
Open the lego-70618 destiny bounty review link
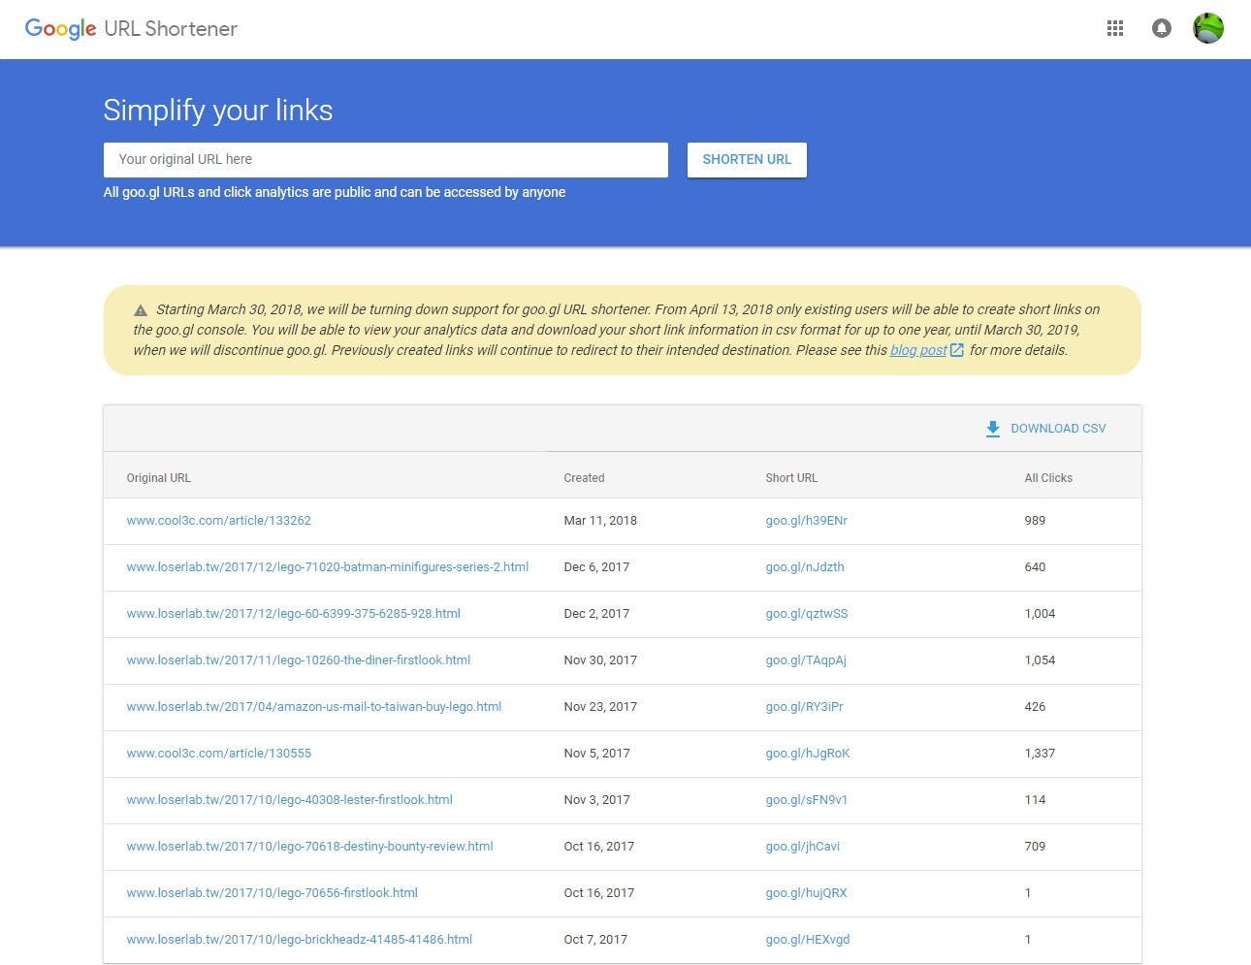(x=309, y=847)
